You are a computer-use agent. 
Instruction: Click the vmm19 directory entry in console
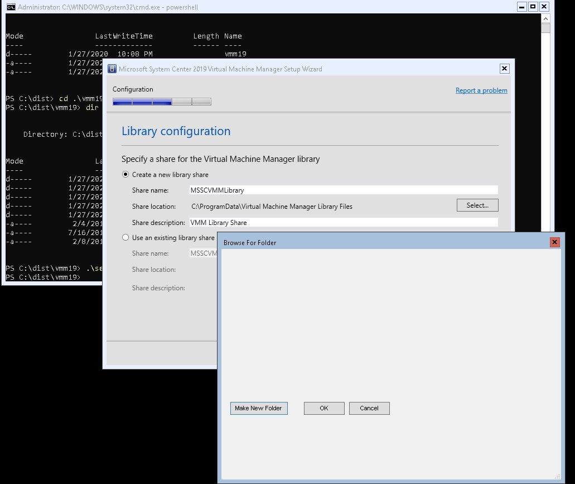pos(235,54)
